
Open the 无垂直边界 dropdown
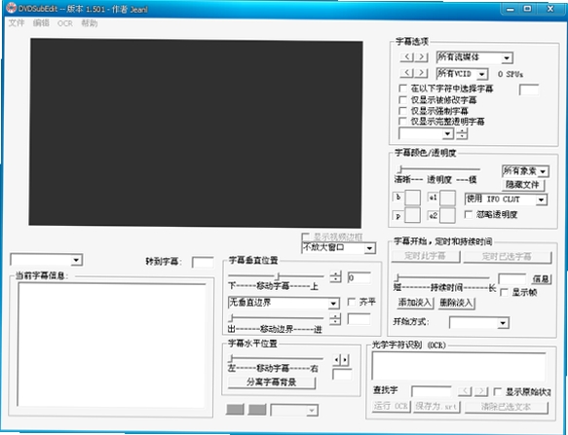pos(284,303)
